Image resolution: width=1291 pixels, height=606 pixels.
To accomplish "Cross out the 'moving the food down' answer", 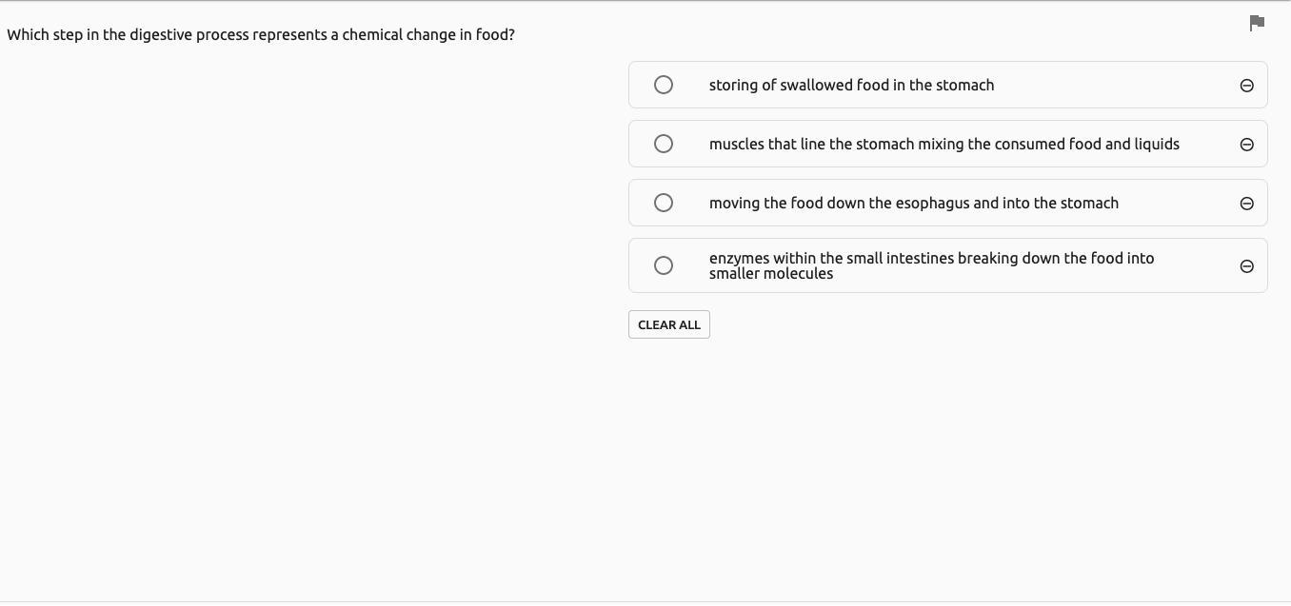I will pos(1246,204).
